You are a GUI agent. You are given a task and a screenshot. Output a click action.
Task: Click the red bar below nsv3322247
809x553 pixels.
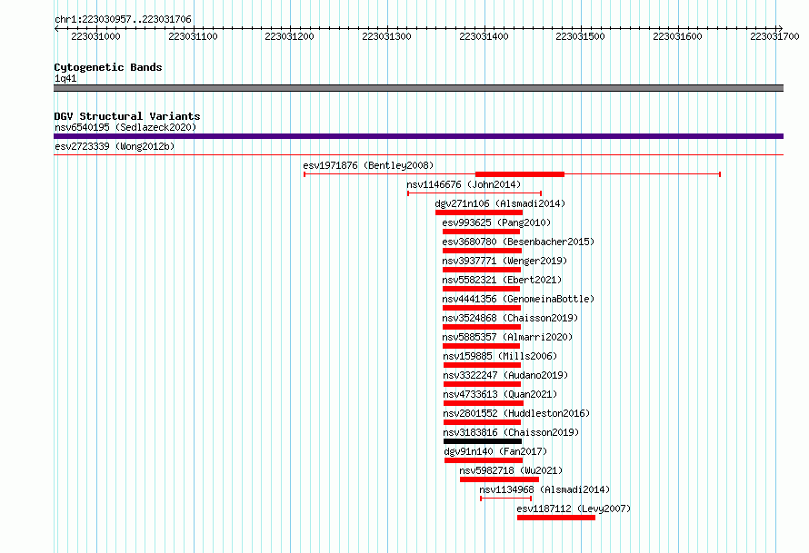[x=482, y=384]
